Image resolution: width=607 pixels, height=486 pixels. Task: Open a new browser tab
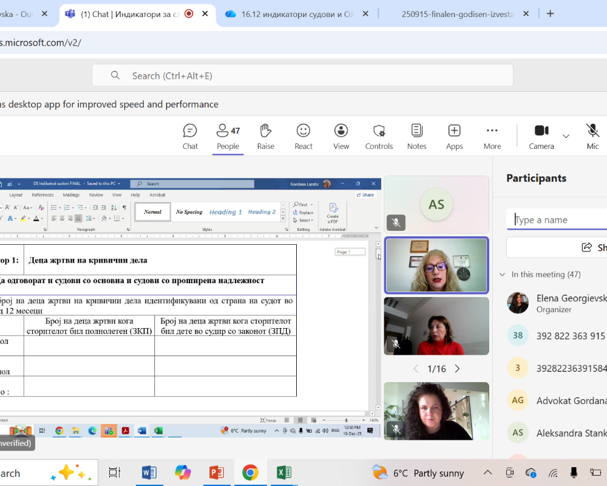coord(550,14)
